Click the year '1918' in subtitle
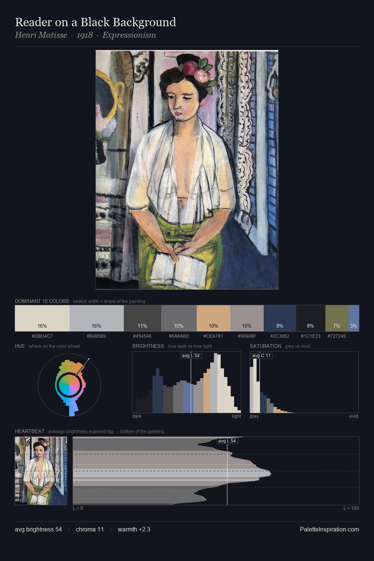374x561 pixels. tap(85, 35)
